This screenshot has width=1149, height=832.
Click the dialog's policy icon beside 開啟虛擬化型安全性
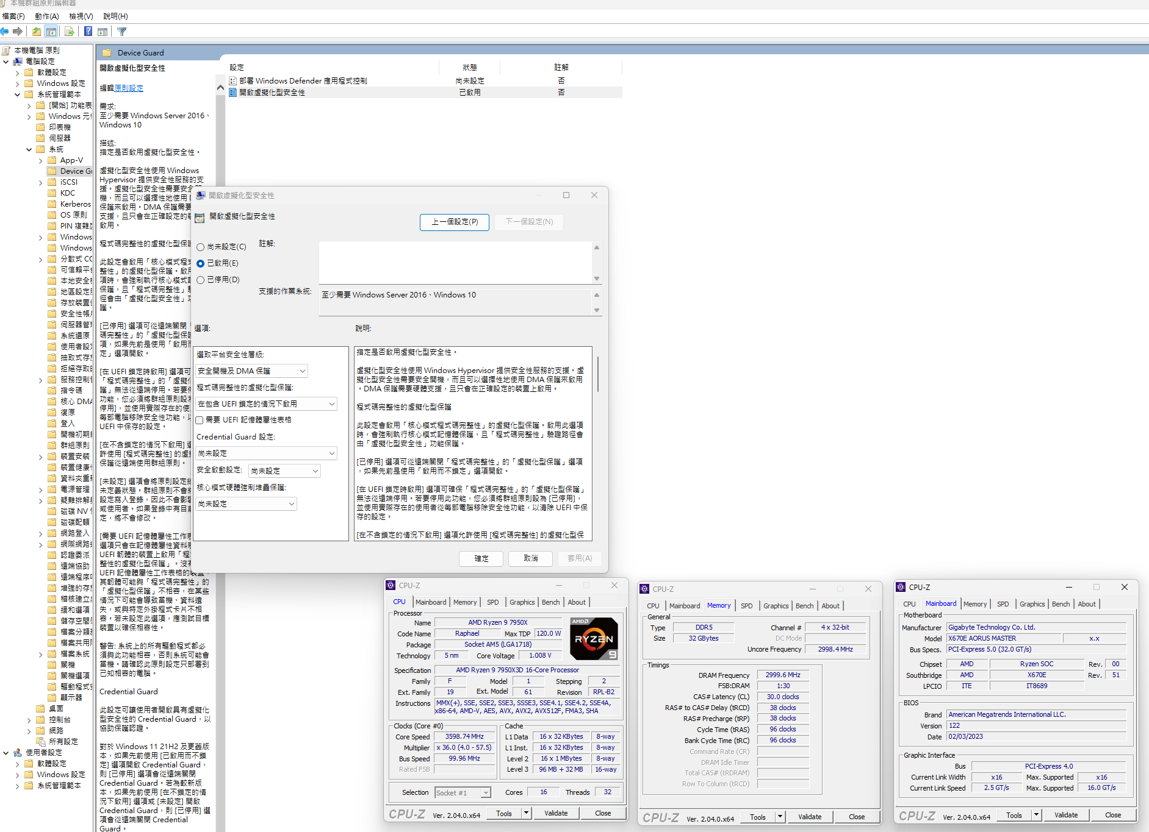(200, 218)
